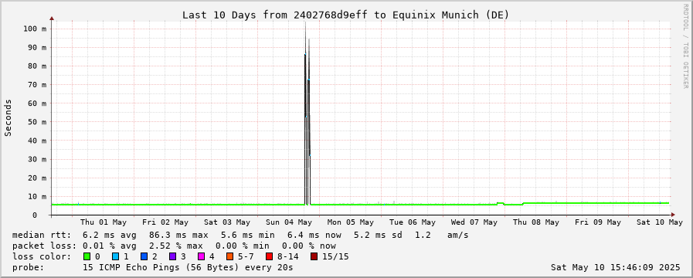Click the latency spike on Sun 04 May
The height and width of the screenshot is (278, 693).
coord(307,115)
